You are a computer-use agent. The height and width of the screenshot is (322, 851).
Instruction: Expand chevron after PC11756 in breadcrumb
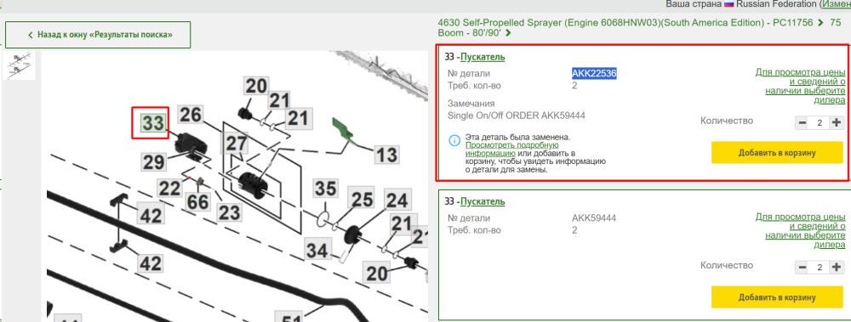(x=822, y=23)
